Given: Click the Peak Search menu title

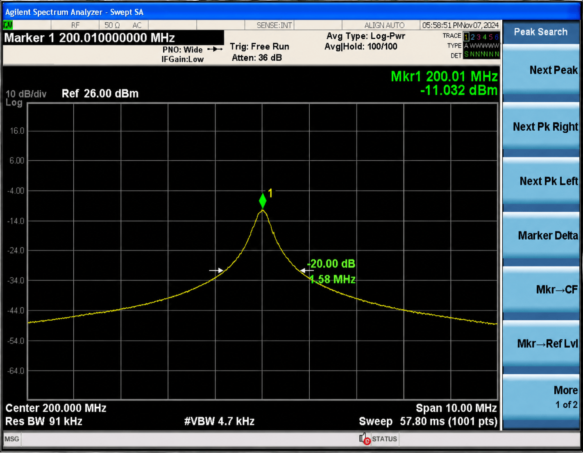Looking at the screenshot, I should [x=541, y=32].
